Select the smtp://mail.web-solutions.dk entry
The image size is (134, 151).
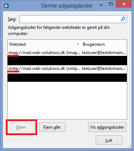[67, 68]
